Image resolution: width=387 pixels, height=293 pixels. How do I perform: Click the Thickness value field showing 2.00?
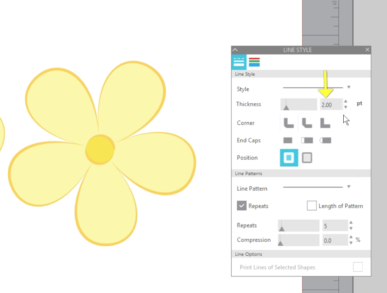pyautogui.click(x=331, y=105)
